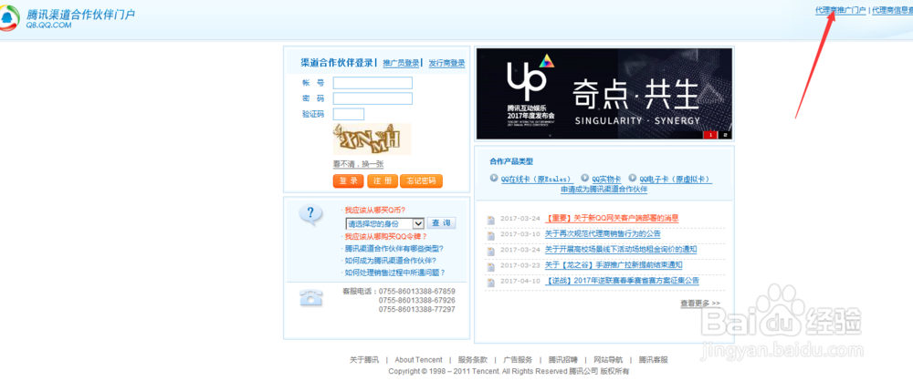
Task: Open footer link 网站导航
Action: [608, 360]
